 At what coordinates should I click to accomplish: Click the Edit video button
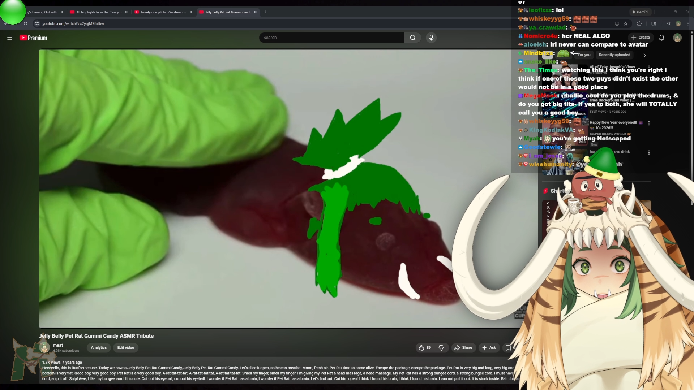pyautogui.click(x=125, y=347)
